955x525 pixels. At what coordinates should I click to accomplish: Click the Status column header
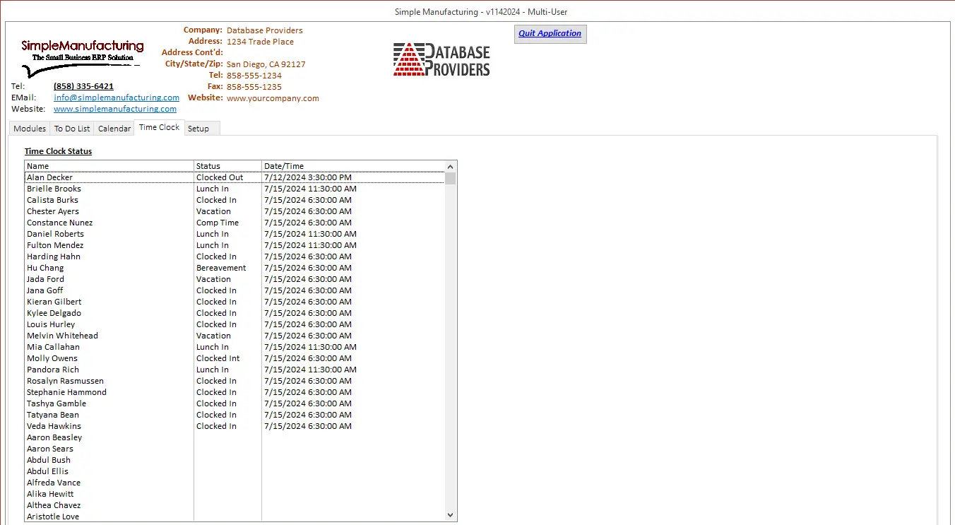227,166
